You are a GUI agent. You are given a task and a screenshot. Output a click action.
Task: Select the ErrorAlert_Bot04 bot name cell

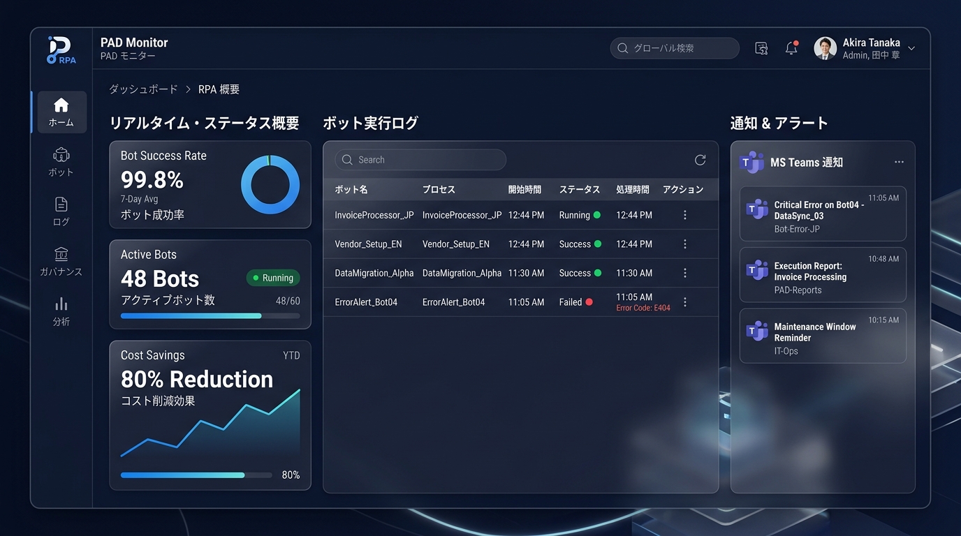click(x=366, y=302)
